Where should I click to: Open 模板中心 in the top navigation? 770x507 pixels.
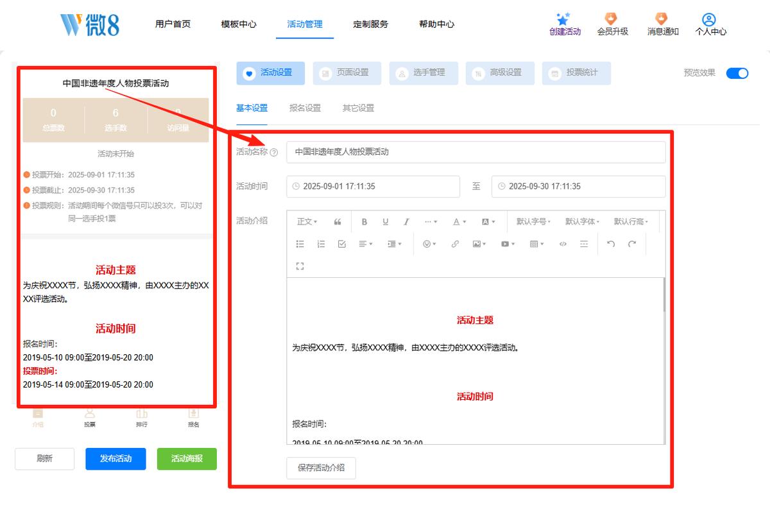click(239, 24)
